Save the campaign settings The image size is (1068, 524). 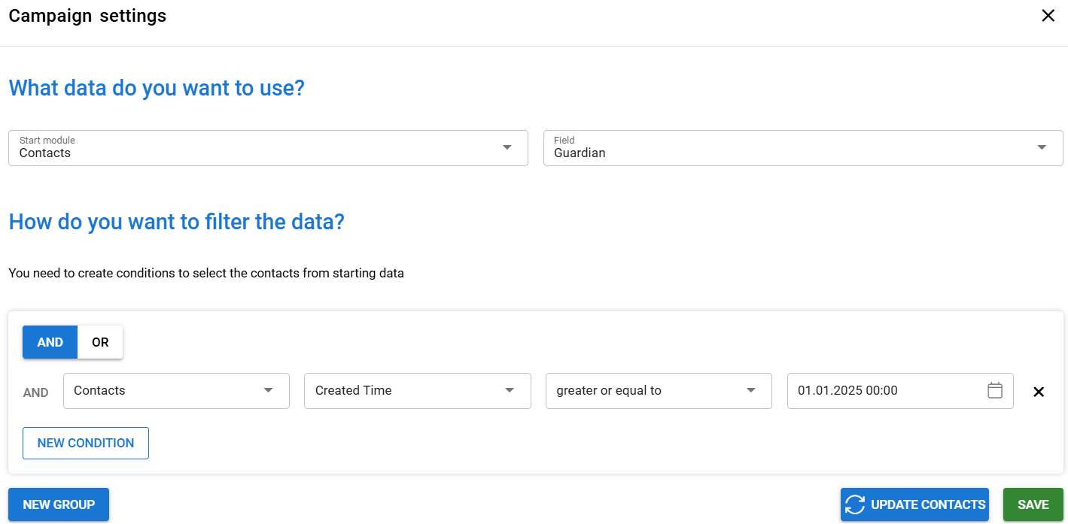tap(1033, 504)
